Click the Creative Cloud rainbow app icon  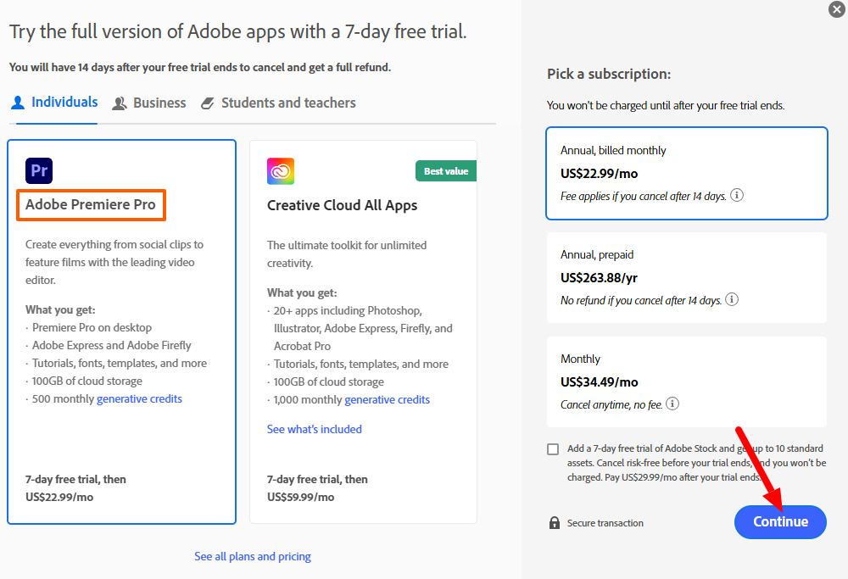(281, 171)
